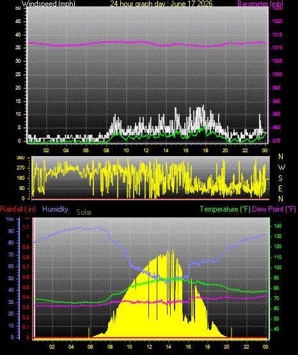Click the 1010 value on the barometer axis
Viewport: 298px width, 355px height.
point(277,48)
